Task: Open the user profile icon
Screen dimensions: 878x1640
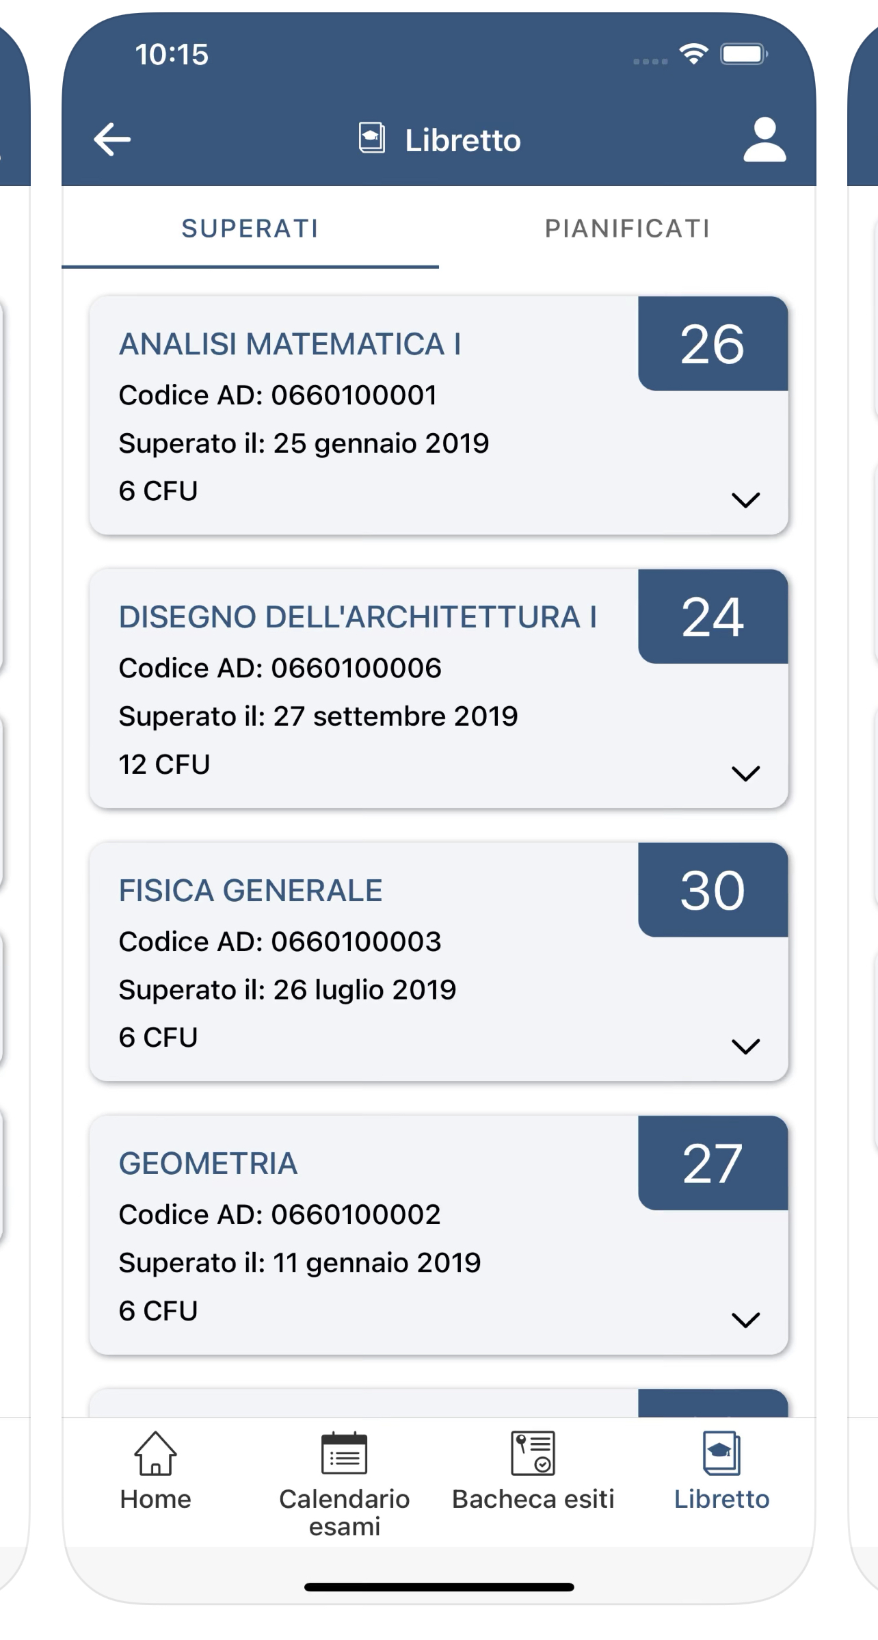Action: [x=764, y=140]
